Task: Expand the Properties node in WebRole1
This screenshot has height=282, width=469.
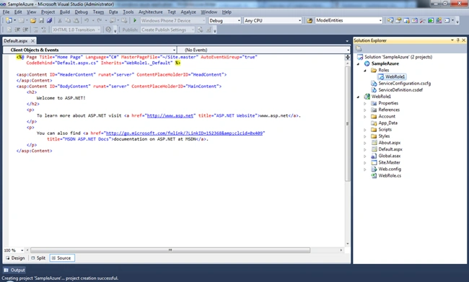Action: point(365,103)
